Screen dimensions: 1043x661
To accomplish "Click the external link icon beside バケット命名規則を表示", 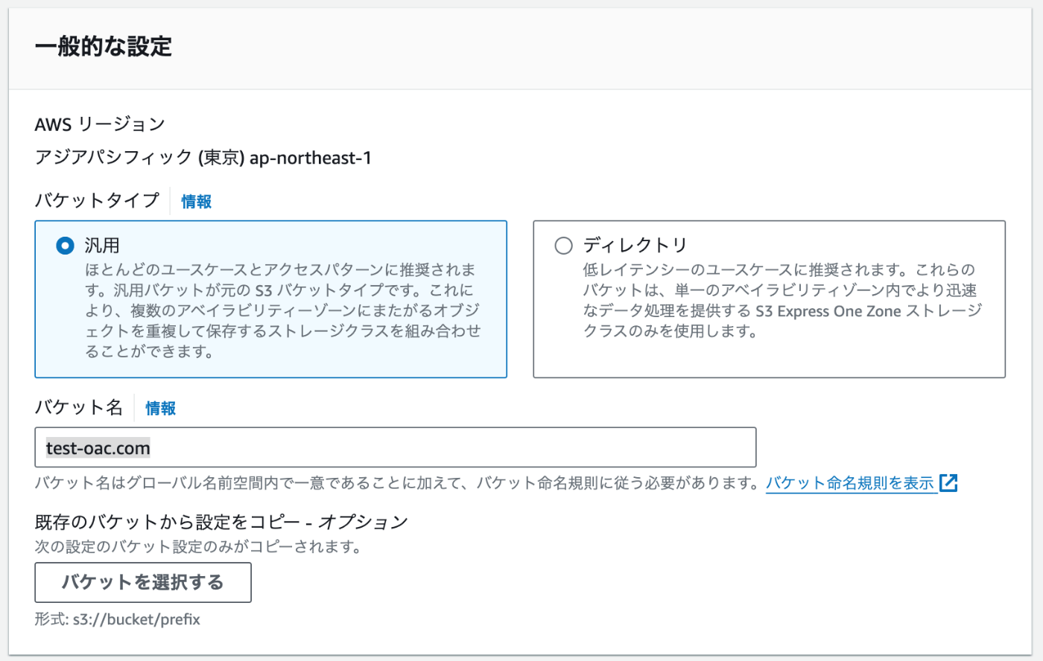I will tap(948, 483).
